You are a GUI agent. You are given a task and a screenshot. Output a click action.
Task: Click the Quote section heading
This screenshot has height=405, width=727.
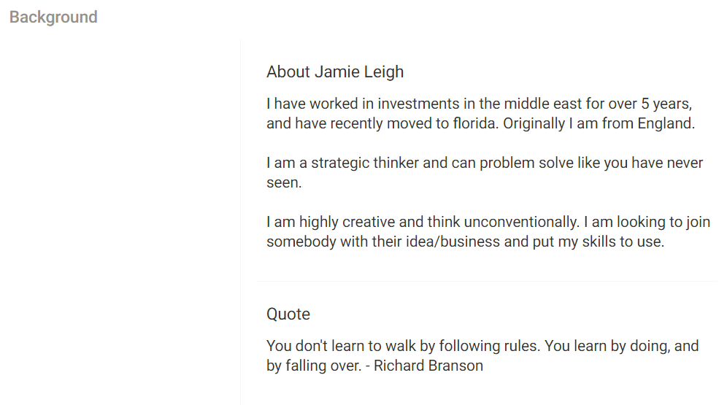click(288, 315)
